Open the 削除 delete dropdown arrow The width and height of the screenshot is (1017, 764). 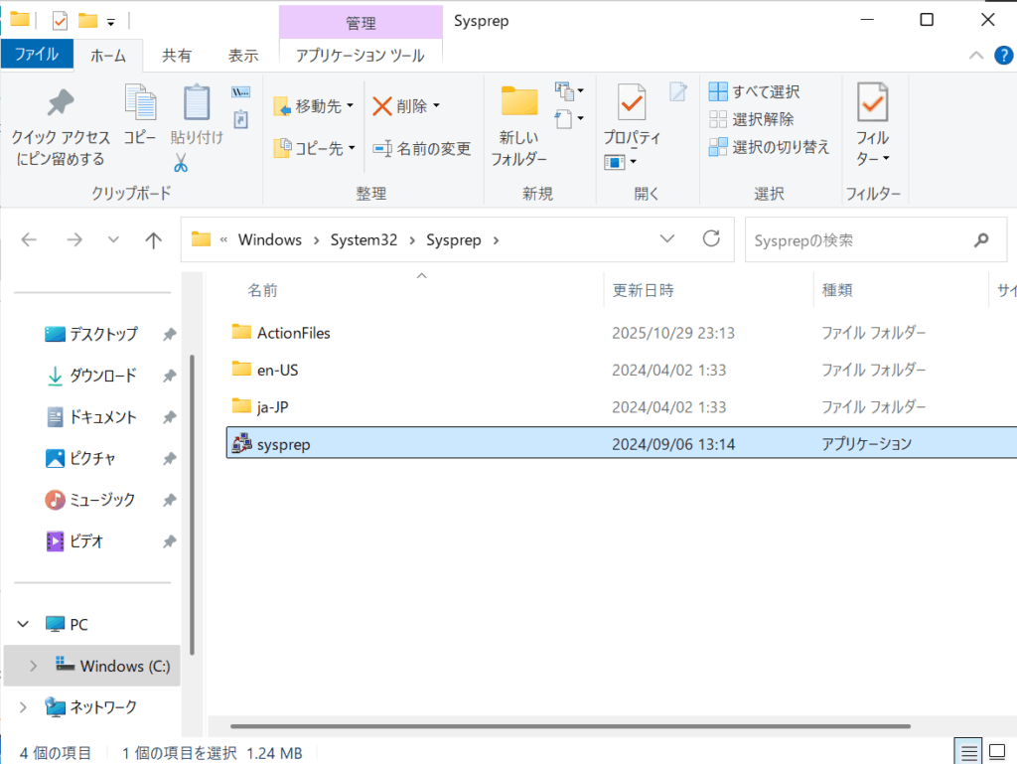435,106
